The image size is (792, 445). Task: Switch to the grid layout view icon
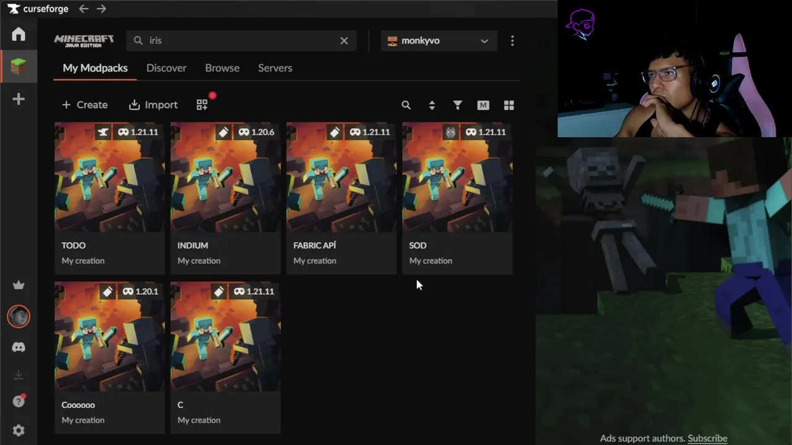point(509,105)
